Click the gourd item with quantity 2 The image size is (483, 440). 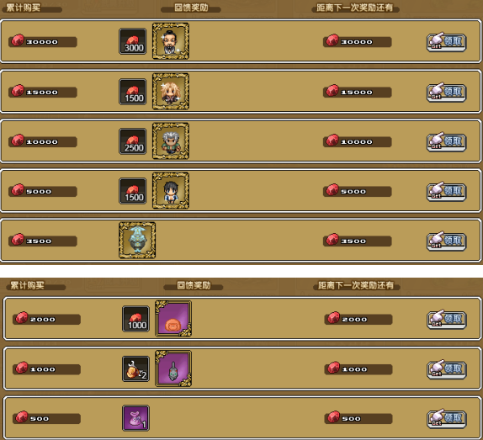[x=135, y=368]
